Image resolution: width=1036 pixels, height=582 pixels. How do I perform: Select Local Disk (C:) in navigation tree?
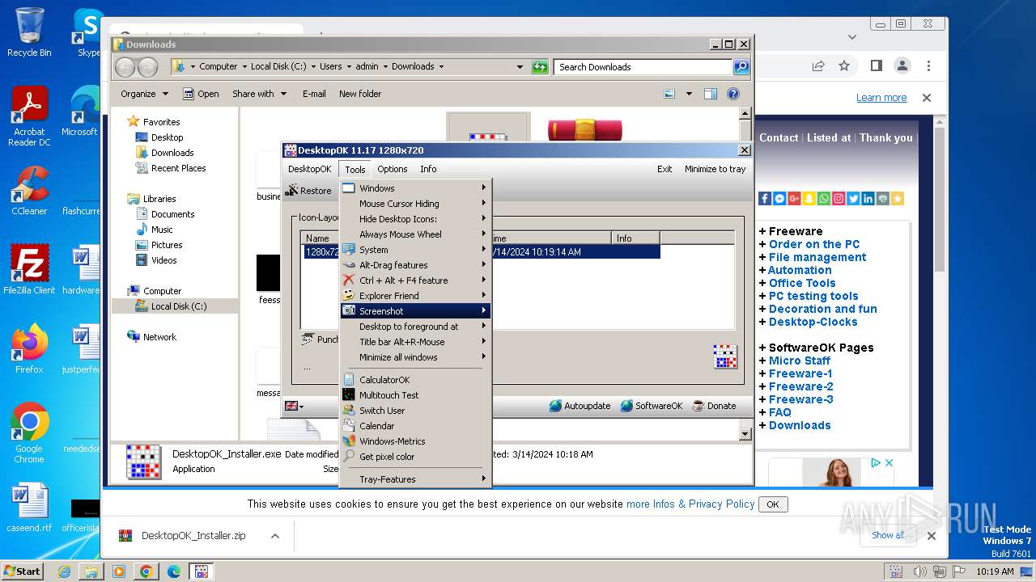[x=178, y=306]
